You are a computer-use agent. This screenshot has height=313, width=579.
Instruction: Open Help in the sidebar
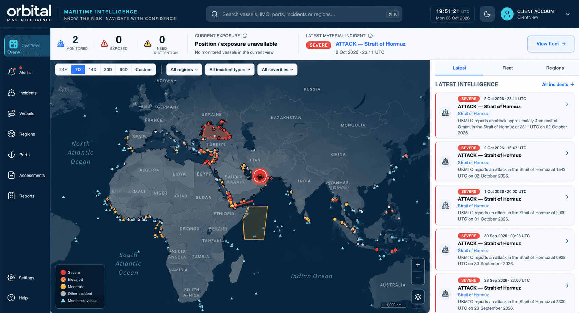point(18,298)
